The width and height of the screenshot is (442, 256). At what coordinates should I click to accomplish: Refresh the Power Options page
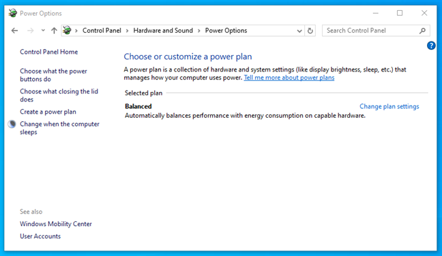(310, 31)
